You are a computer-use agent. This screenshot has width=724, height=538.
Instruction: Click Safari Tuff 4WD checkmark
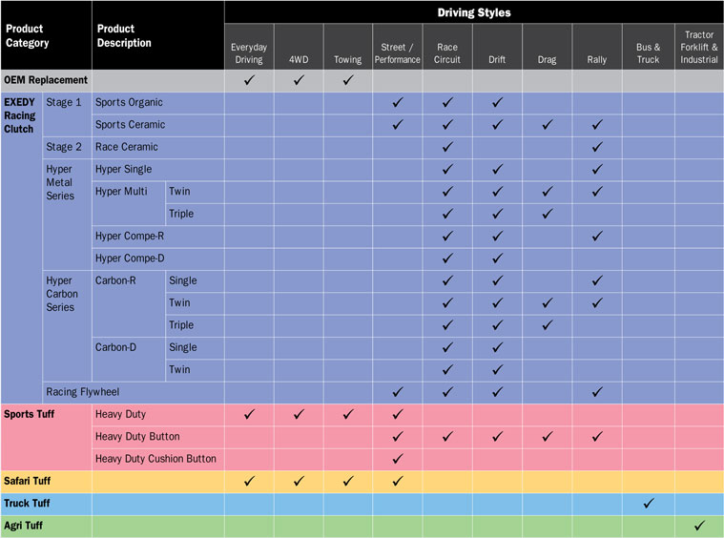pos(298,481)
